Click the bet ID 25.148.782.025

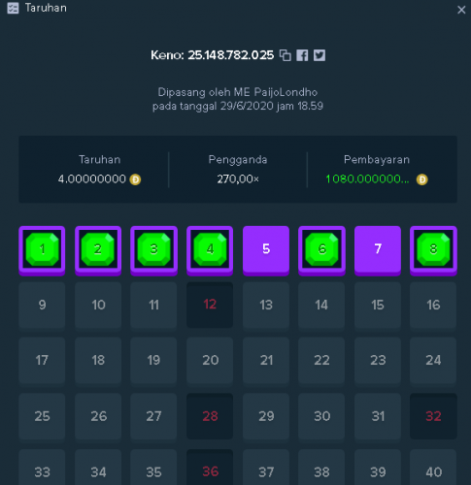point(231,55)
